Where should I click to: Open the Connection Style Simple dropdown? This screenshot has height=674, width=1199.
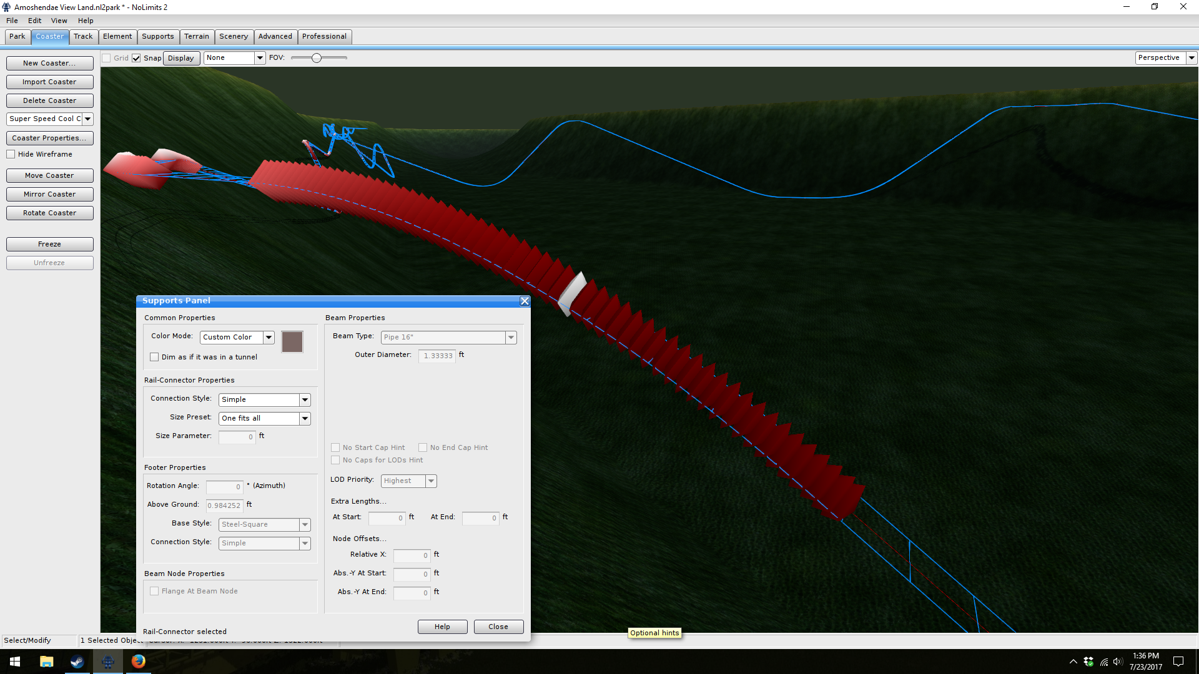pyautogui.click(x=305, y=399)
